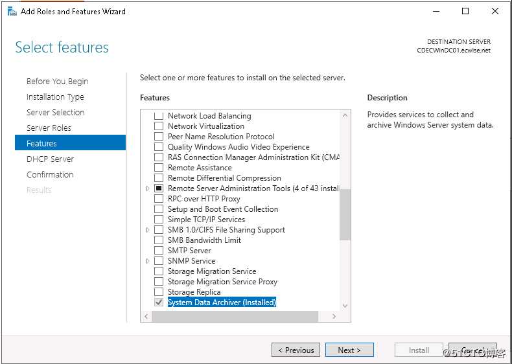The height and width of the screenshot is (364, 512).
Task: Click the Install button
Action: (419, 350)
